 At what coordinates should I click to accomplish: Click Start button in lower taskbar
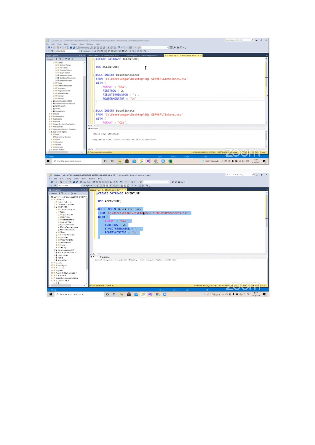tap(51, 294)
